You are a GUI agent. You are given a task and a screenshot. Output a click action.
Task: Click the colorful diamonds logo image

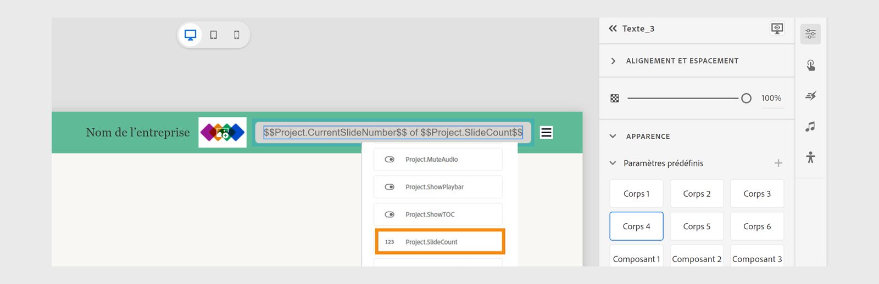(222, 132)
